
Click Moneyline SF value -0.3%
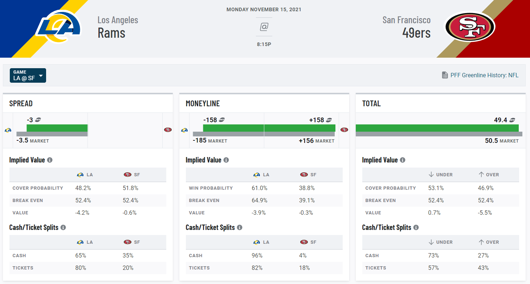tap(306, 213)
